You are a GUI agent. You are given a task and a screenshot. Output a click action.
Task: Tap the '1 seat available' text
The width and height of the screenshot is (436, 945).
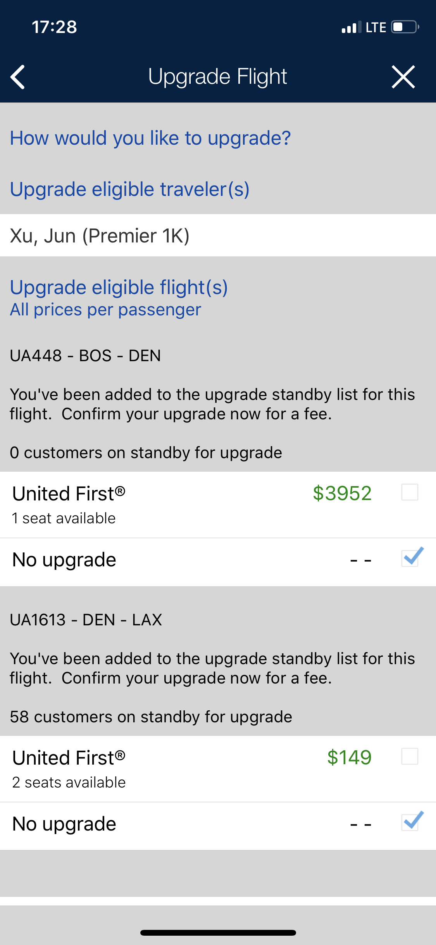coord(64,518)
